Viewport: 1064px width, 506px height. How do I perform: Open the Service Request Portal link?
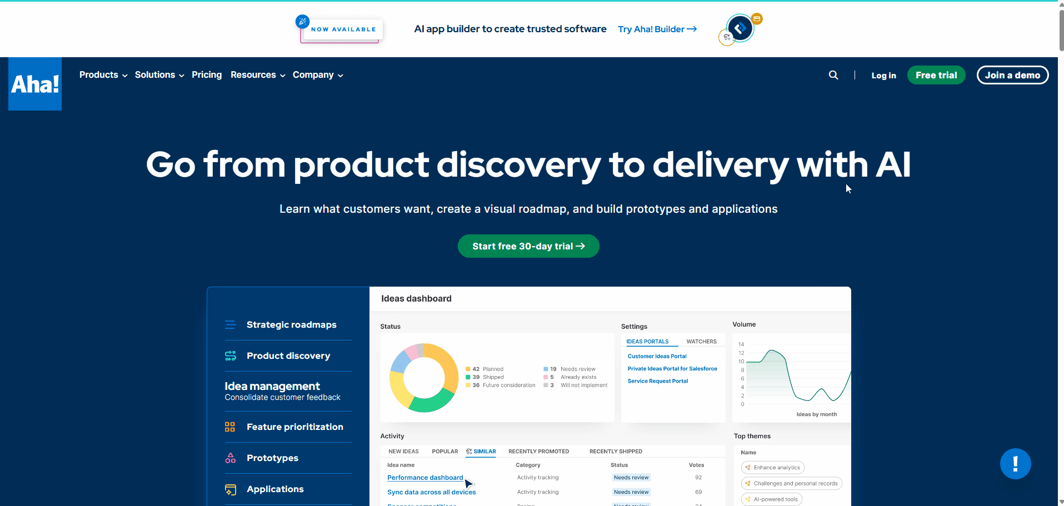pyautogui.click(x=658, y=381)
